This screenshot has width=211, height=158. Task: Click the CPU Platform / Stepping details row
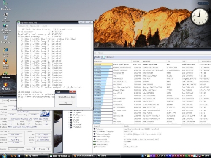[151, 131]
